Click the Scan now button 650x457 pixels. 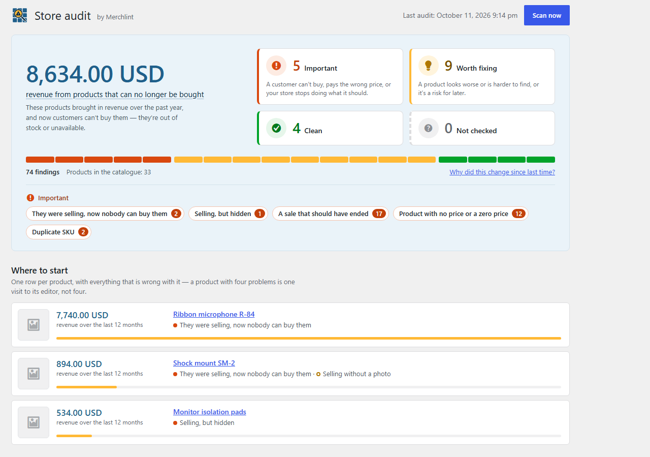[x=547, y=15]
